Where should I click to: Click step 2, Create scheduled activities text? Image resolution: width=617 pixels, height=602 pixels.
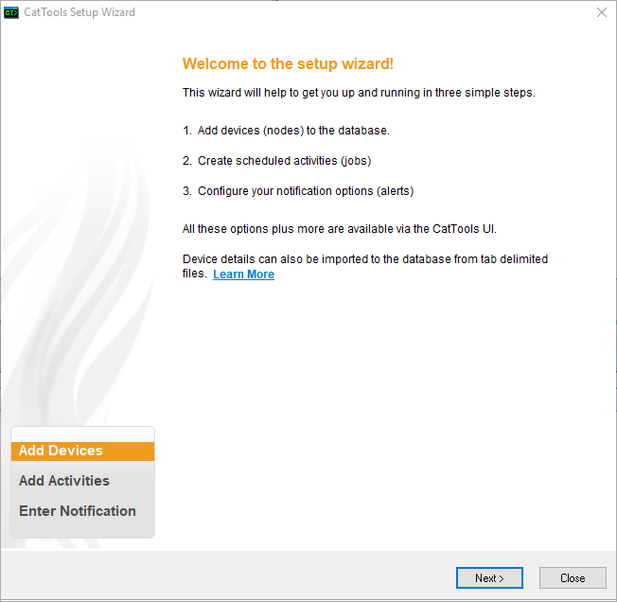point(277,161)
